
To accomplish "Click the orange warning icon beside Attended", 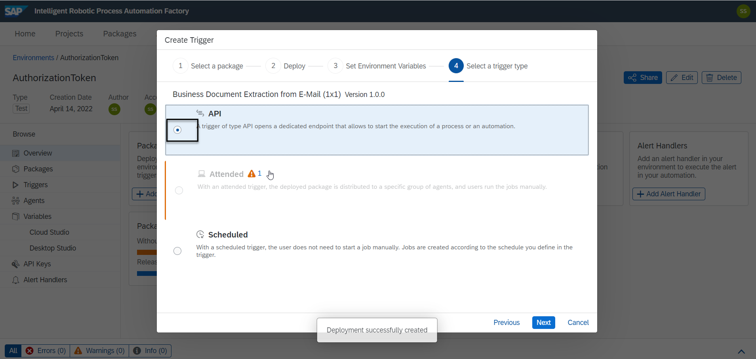I will point(251,173).
